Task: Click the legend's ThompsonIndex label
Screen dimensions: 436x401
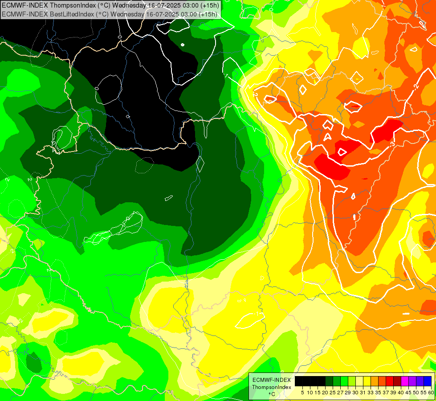Action: 272,387
